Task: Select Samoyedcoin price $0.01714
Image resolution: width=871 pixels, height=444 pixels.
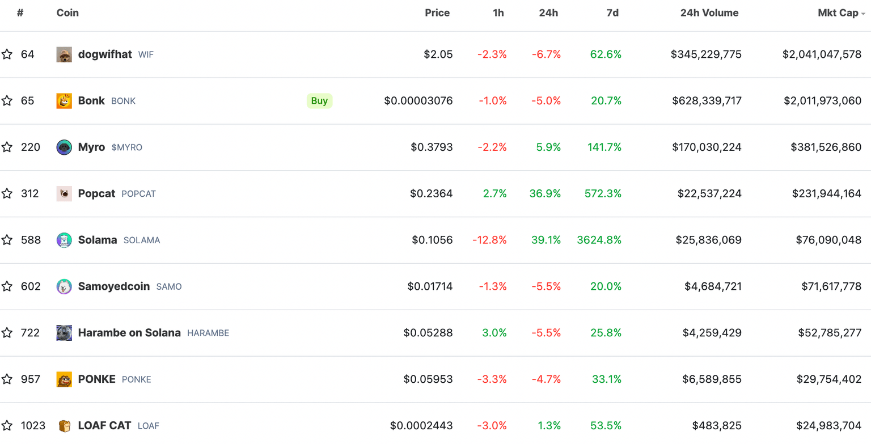Action: [x=430, y=286]
